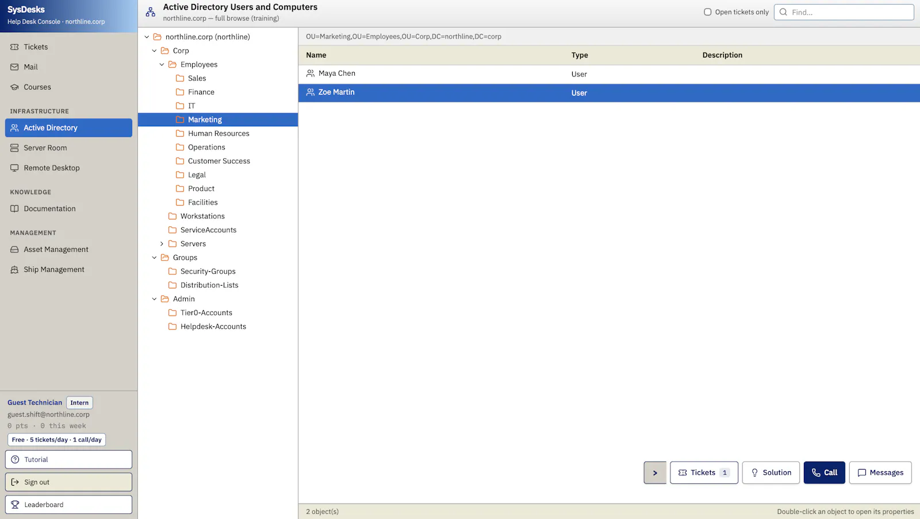Select the Servers tree label
The image size is (920, 519).
coord(193,244)
